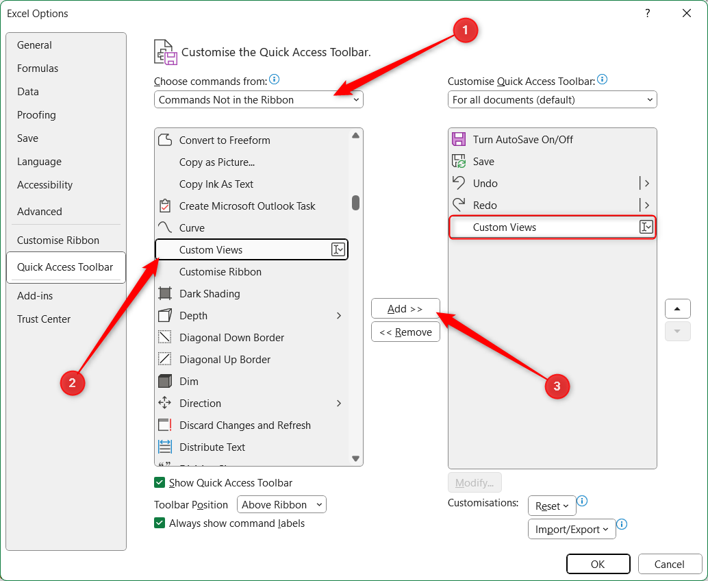Image resolution: width=708 pixels, height=581 pixels.
Task: Click the Dim command icon
Action: pos(165,381)
